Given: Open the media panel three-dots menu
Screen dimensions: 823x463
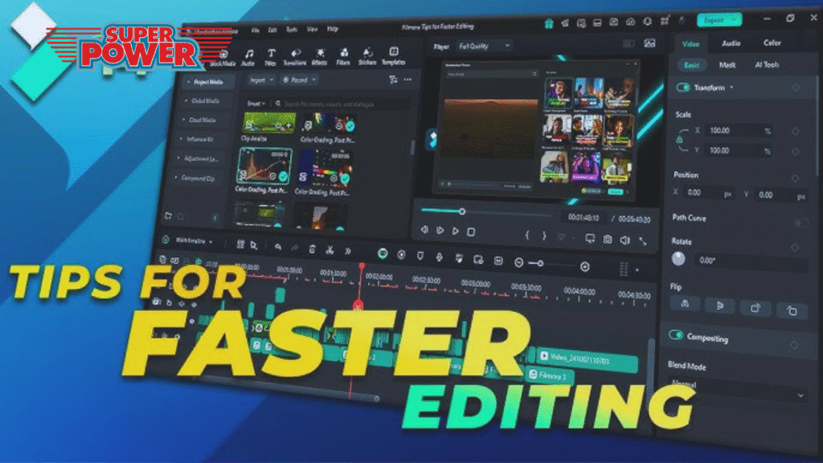Looking at the screenshot, I should click(x=407, y=80).
